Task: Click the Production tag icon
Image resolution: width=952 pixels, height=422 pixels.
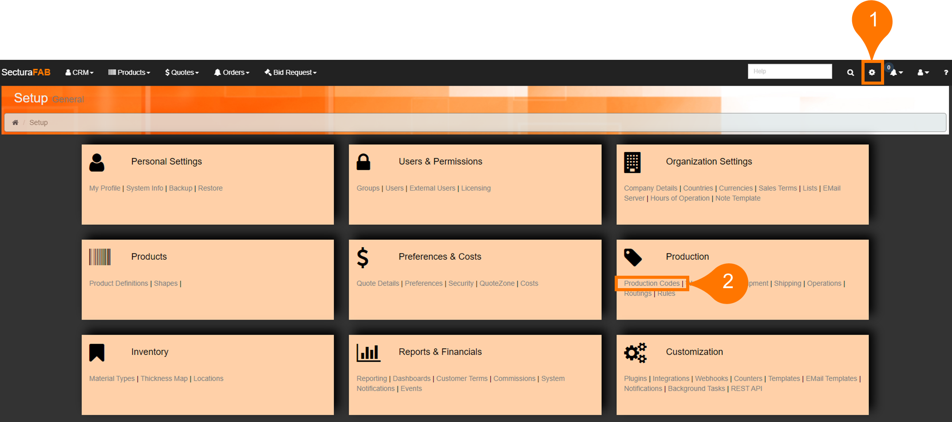Action: pos(632,257)
